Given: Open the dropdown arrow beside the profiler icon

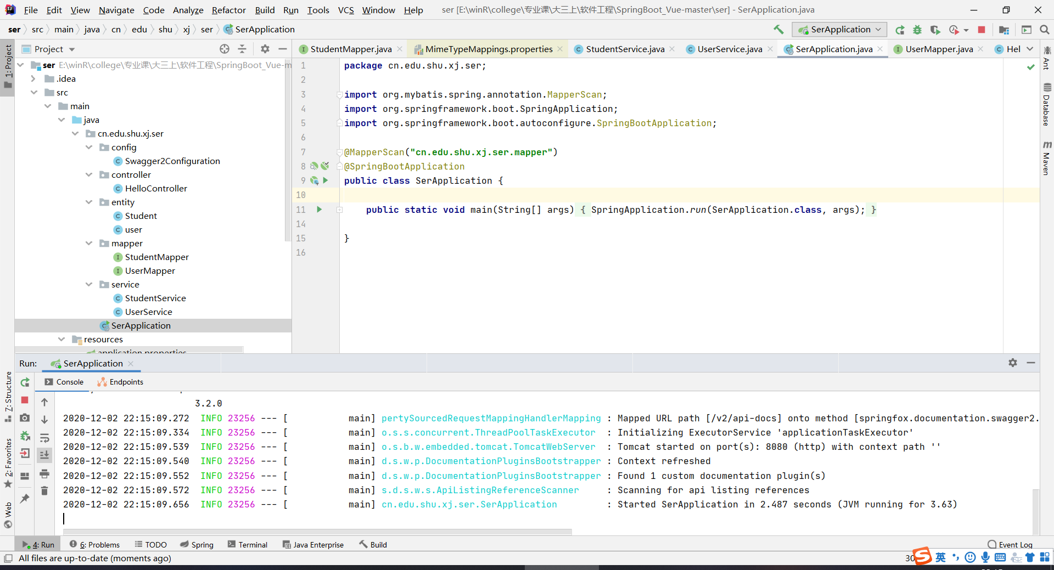Looking at the screenshot, I should click(x=966, y=30).
